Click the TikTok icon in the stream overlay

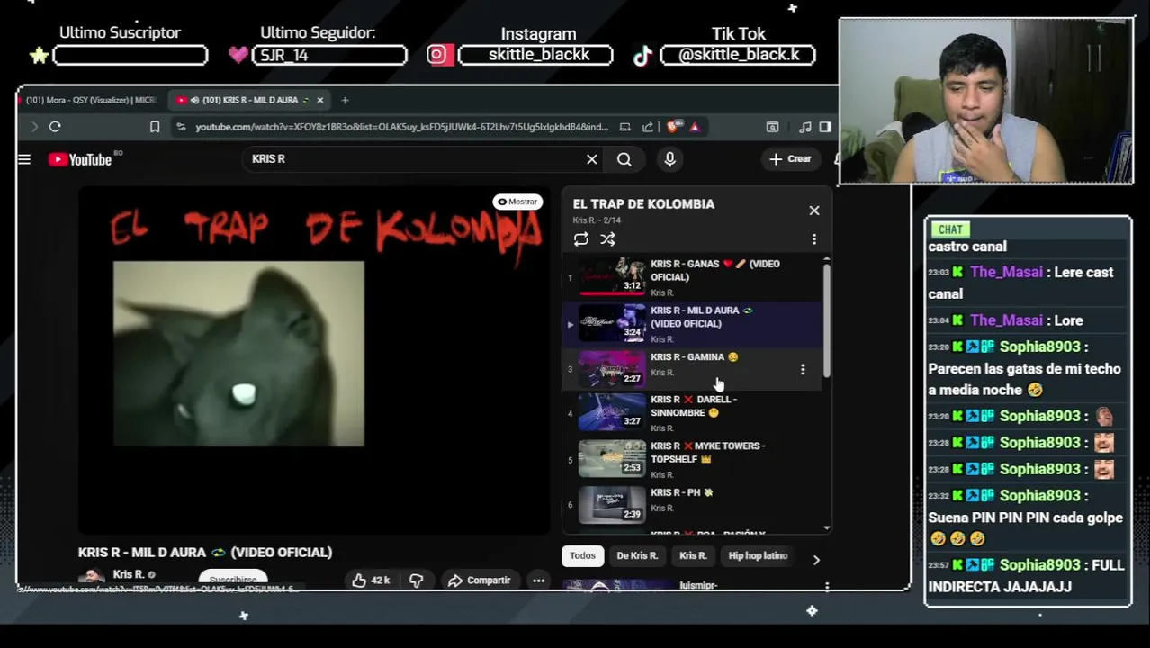[x=642, y=56]
